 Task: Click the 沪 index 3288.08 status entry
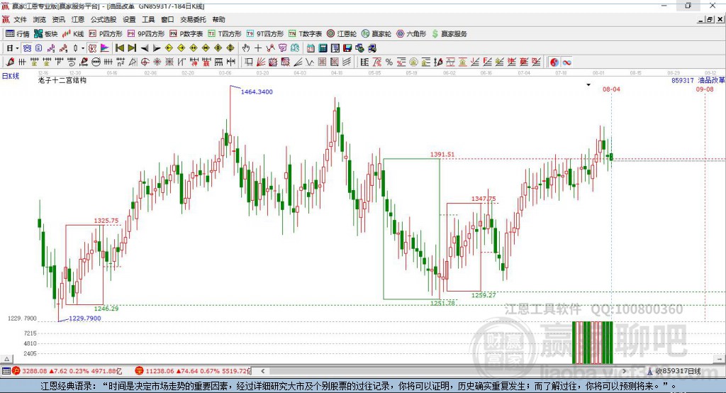pos(67,371)
